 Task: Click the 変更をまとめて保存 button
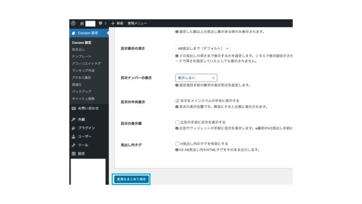(x=131, y=179)
